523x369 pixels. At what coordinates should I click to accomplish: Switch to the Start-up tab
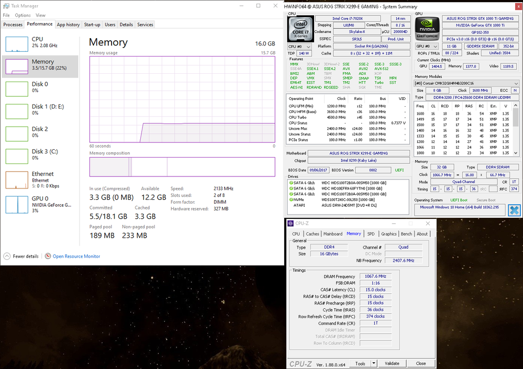[x=92, y=25]
